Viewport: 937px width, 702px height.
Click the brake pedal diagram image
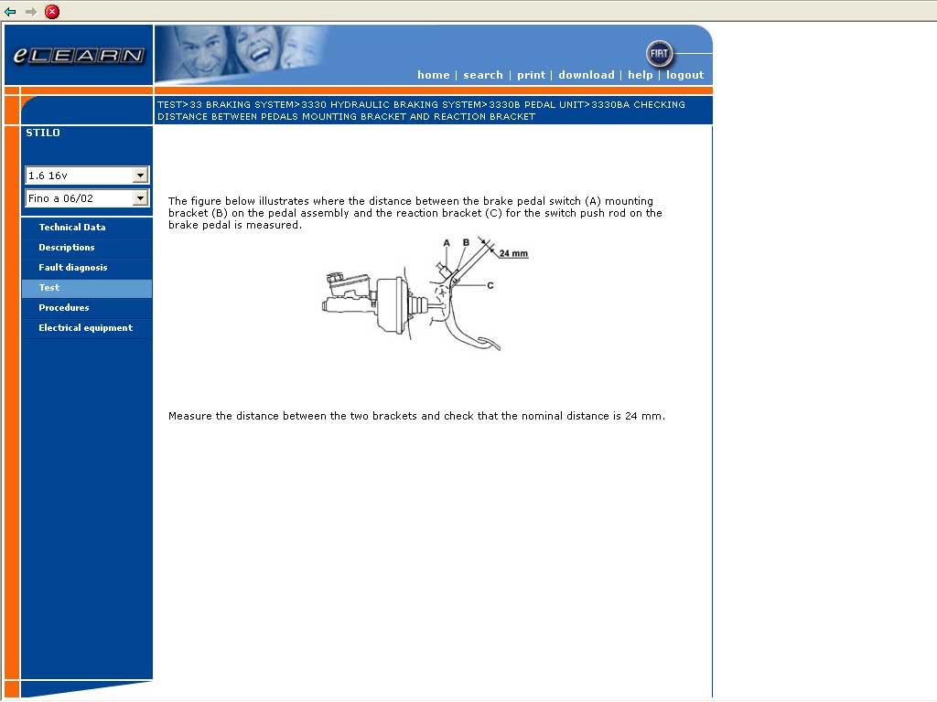[425, 293]
